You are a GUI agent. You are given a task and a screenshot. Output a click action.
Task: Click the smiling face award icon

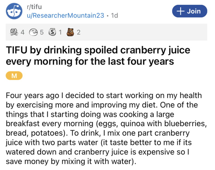(x=33, y=33)
